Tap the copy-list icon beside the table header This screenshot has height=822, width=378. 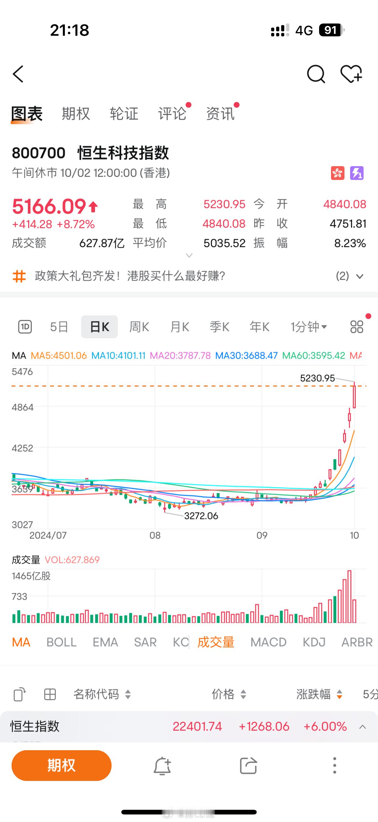tap(19, 694)
